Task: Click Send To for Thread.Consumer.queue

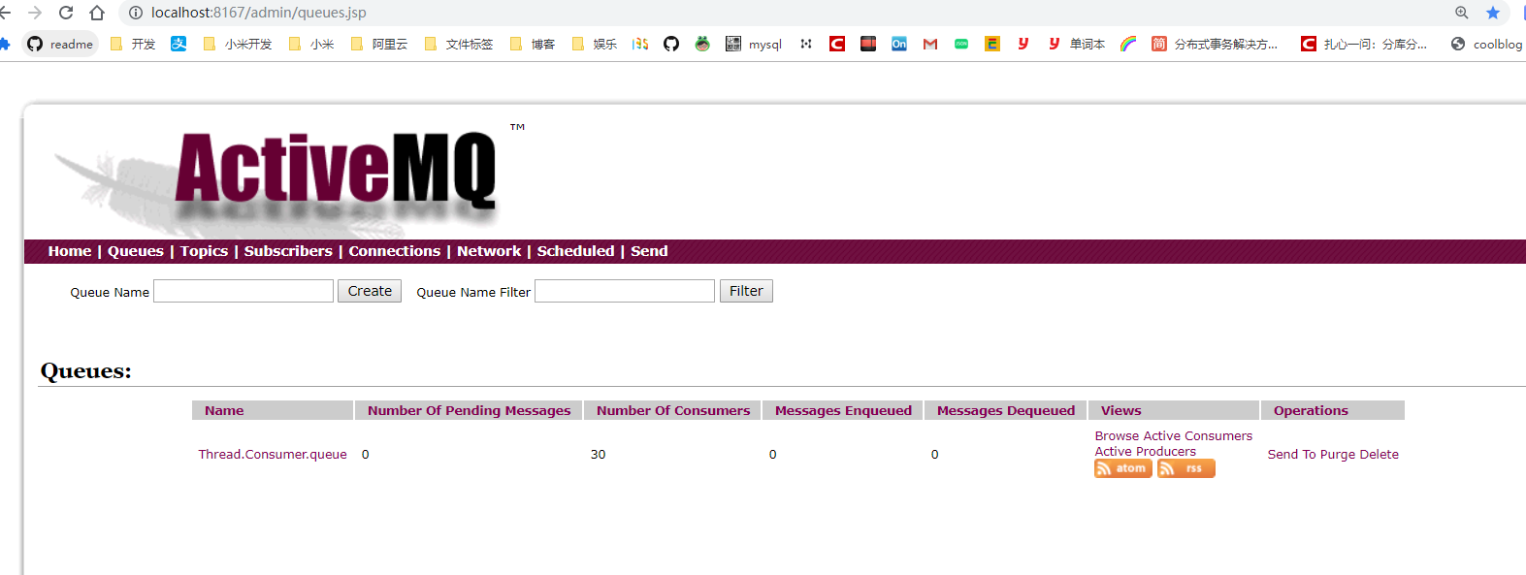Action: [x=1292, y=455]
